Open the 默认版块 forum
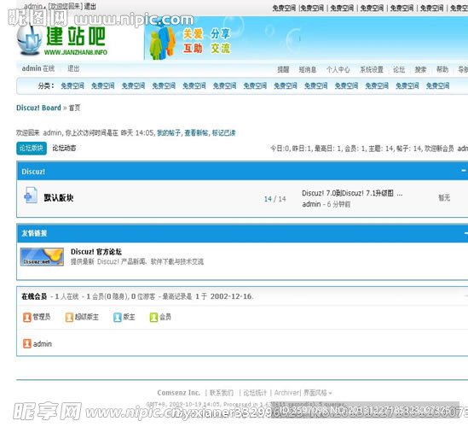The width and height of the screenshot is (468, 427). [59, 197]
